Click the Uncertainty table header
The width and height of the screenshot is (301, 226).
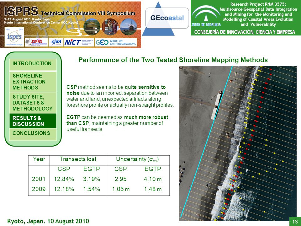(137, 159)
